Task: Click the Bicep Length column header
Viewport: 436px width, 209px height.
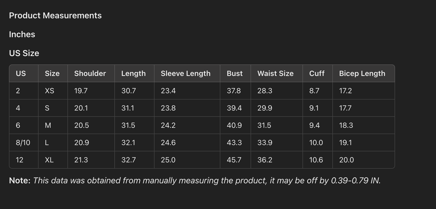Action: (362, 73)
